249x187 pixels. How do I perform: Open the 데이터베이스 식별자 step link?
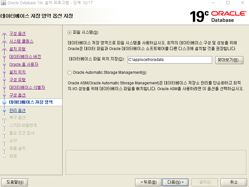coord(27,87)
